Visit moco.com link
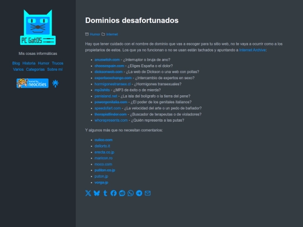The height and width of the screenshot is (227, 303). click(x=103, y=164)
